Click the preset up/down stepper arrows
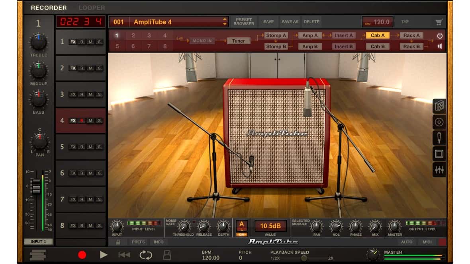This screenshot has width=470, height=264. [x=225, y=22]
